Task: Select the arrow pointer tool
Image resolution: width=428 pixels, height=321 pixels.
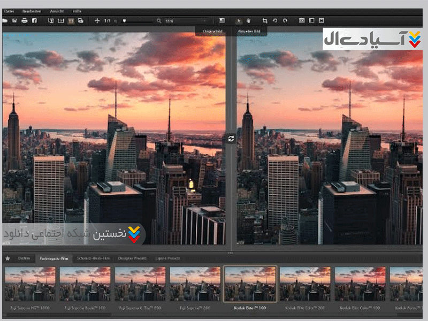Action: coord(239,21)
